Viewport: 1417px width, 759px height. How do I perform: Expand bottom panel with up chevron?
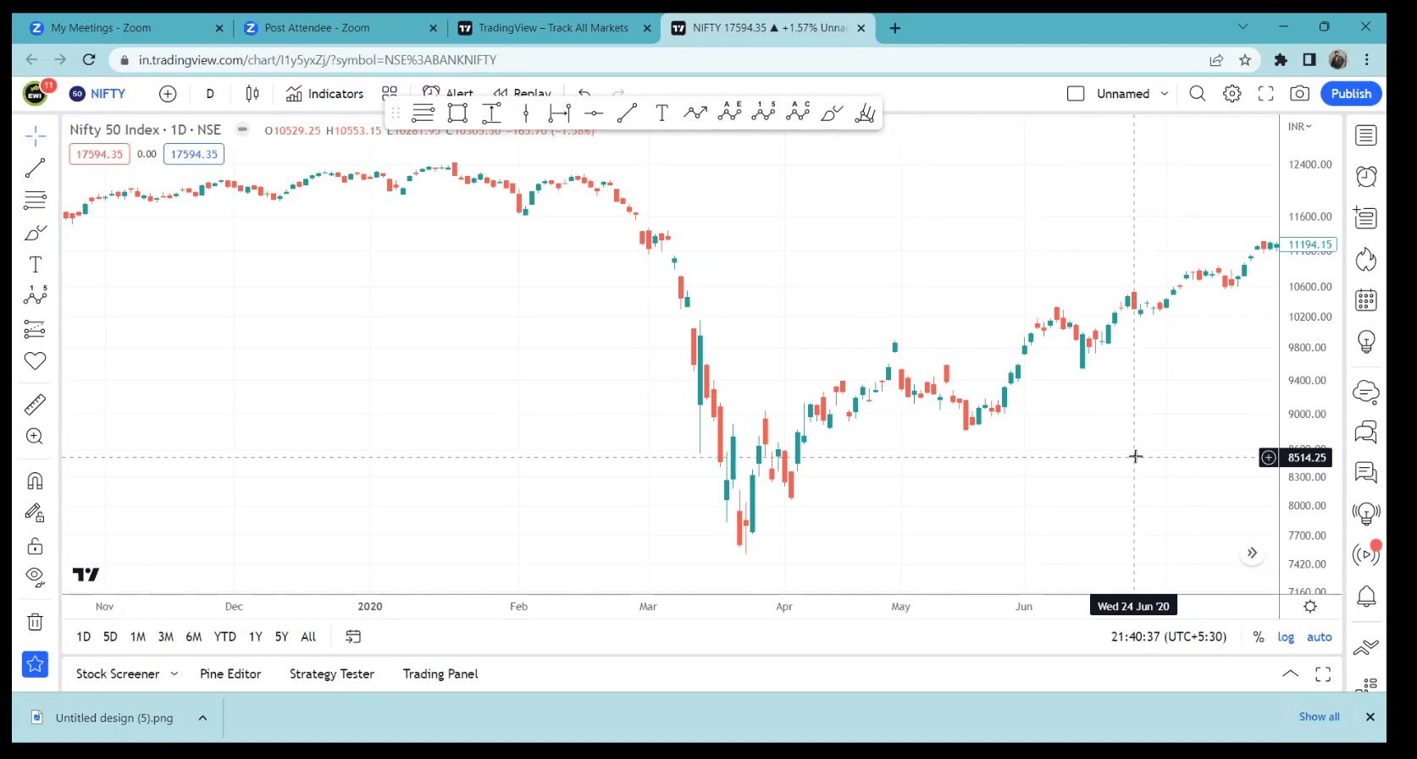coord(1290,674)
